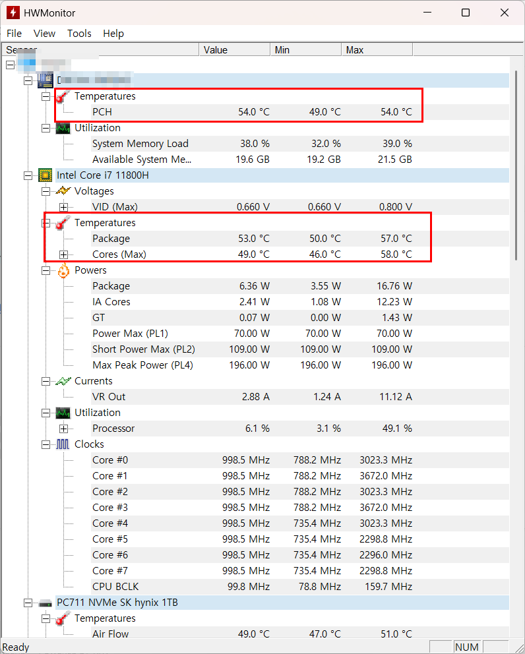Click the Min column header
Viewport: 525px width, 654px height.
click(306, 50)
